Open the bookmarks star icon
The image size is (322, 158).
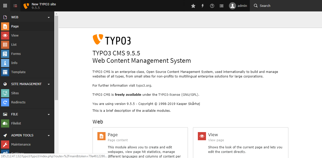pyautogui.click(x=193, y=6)
